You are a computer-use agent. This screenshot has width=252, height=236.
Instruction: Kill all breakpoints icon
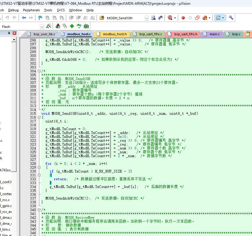[205, 18]
